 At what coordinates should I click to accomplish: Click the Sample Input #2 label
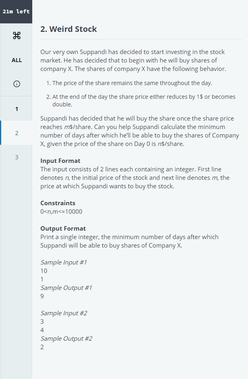(64, 313)
